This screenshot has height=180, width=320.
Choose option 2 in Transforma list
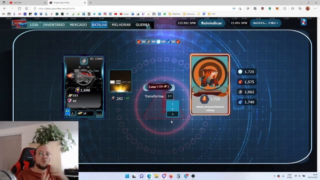(172, 109)
